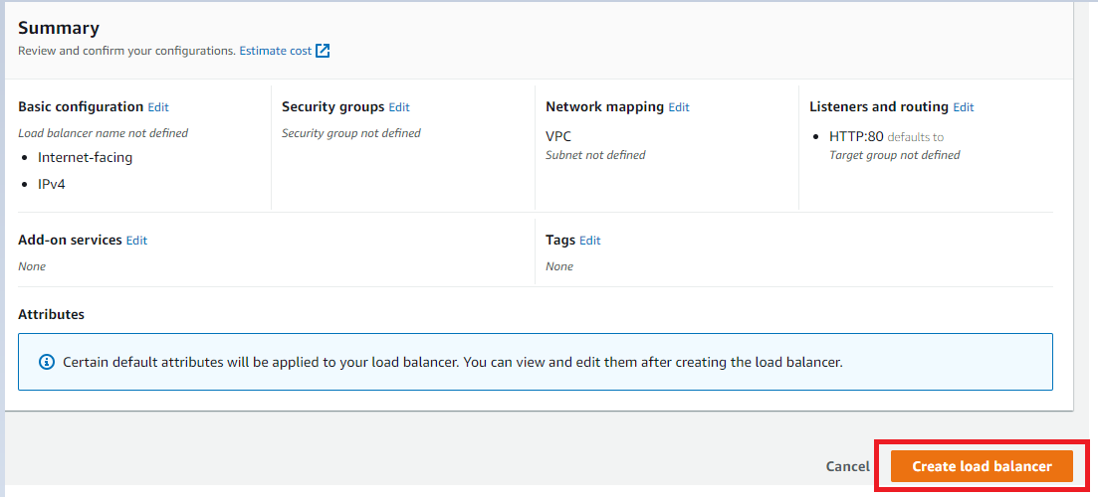Click the Summary heading
Viewport: 1098px width, 497px height.
coord(59,28)
